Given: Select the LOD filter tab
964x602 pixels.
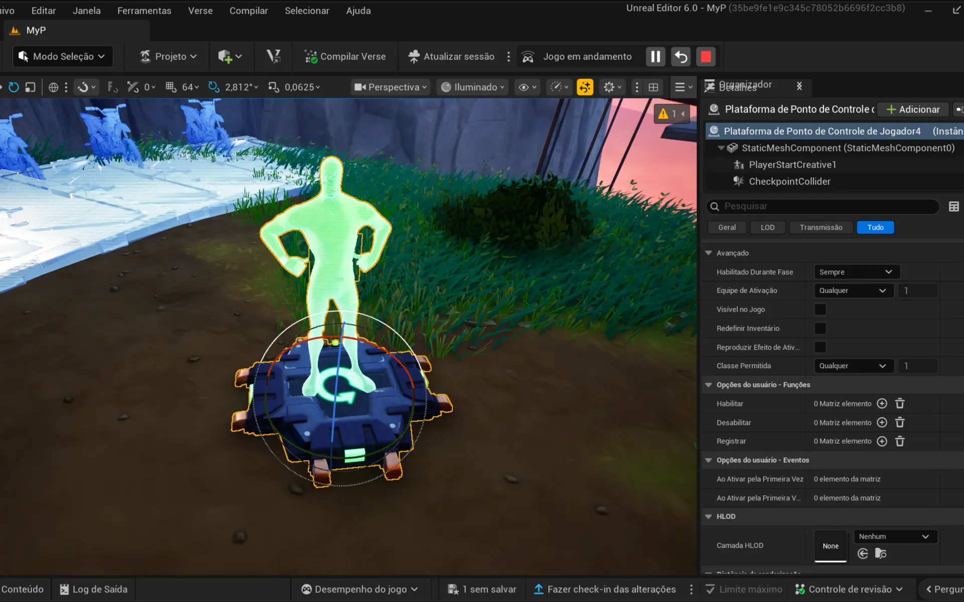Looking at the screenshot, I should click(x=767, y=227).
